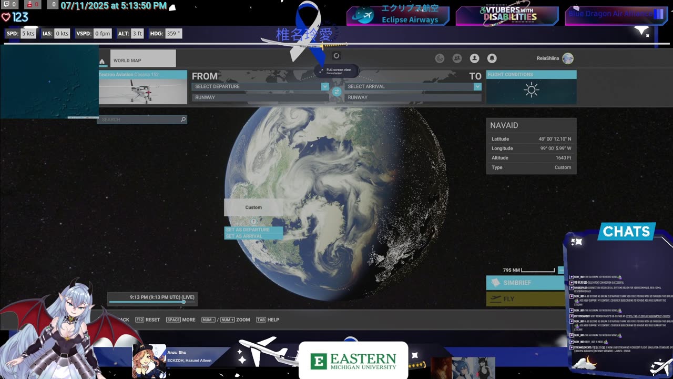Click the loading refresh icon above Full screen view
Image resolution: width=673 pixels, height=379 pixels.
[336, 56]
